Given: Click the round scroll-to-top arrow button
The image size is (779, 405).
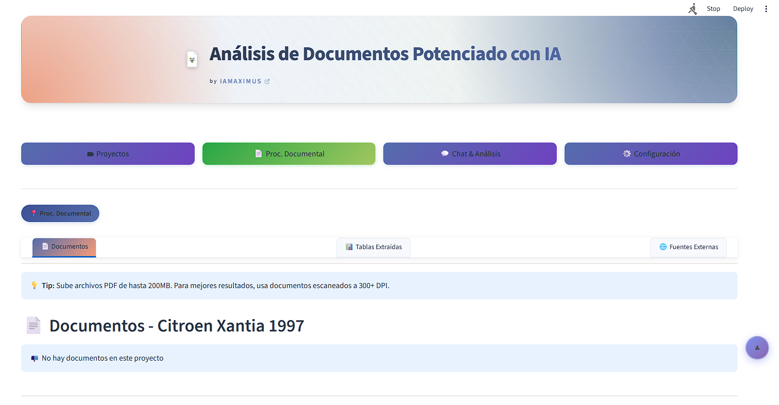Looking at the screenshot, I should click(757, 348).
